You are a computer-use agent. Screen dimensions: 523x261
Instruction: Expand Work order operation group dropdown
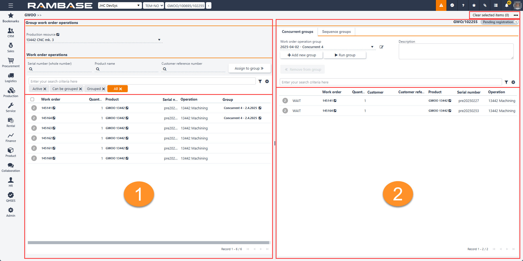pyautogui.click(x=372, y=47)
